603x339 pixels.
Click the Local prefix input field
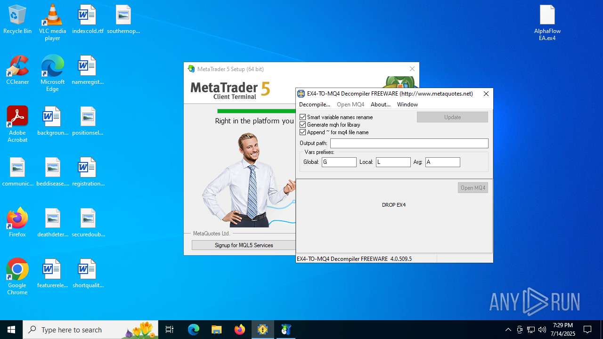(x=393, y=162)
